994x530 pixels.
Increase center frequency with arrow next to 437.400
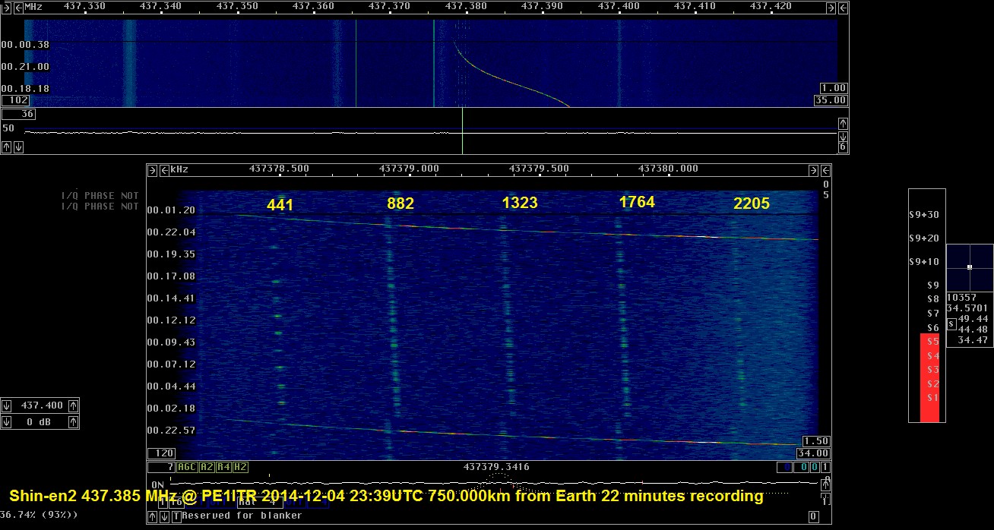point(74,405)
